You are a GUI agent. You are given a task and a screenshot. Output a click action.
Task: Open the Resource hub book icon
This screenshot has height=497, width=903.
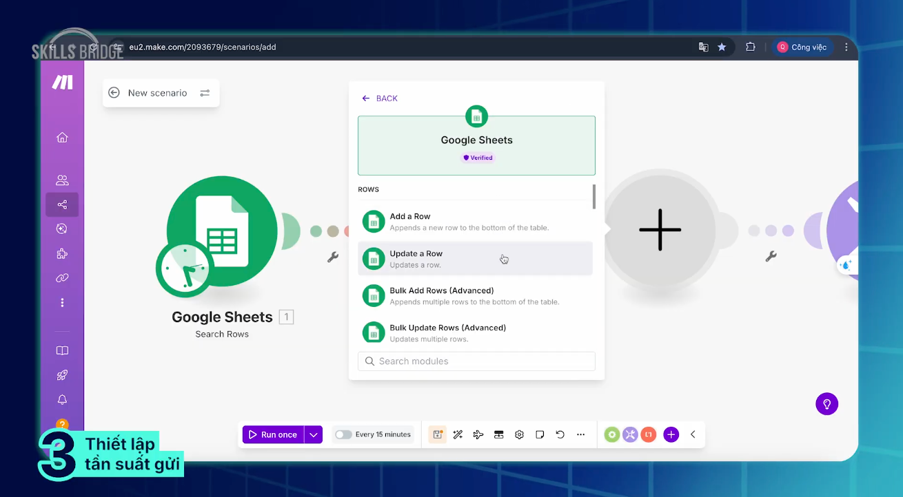pyautogui.click(x=62, y=351)
